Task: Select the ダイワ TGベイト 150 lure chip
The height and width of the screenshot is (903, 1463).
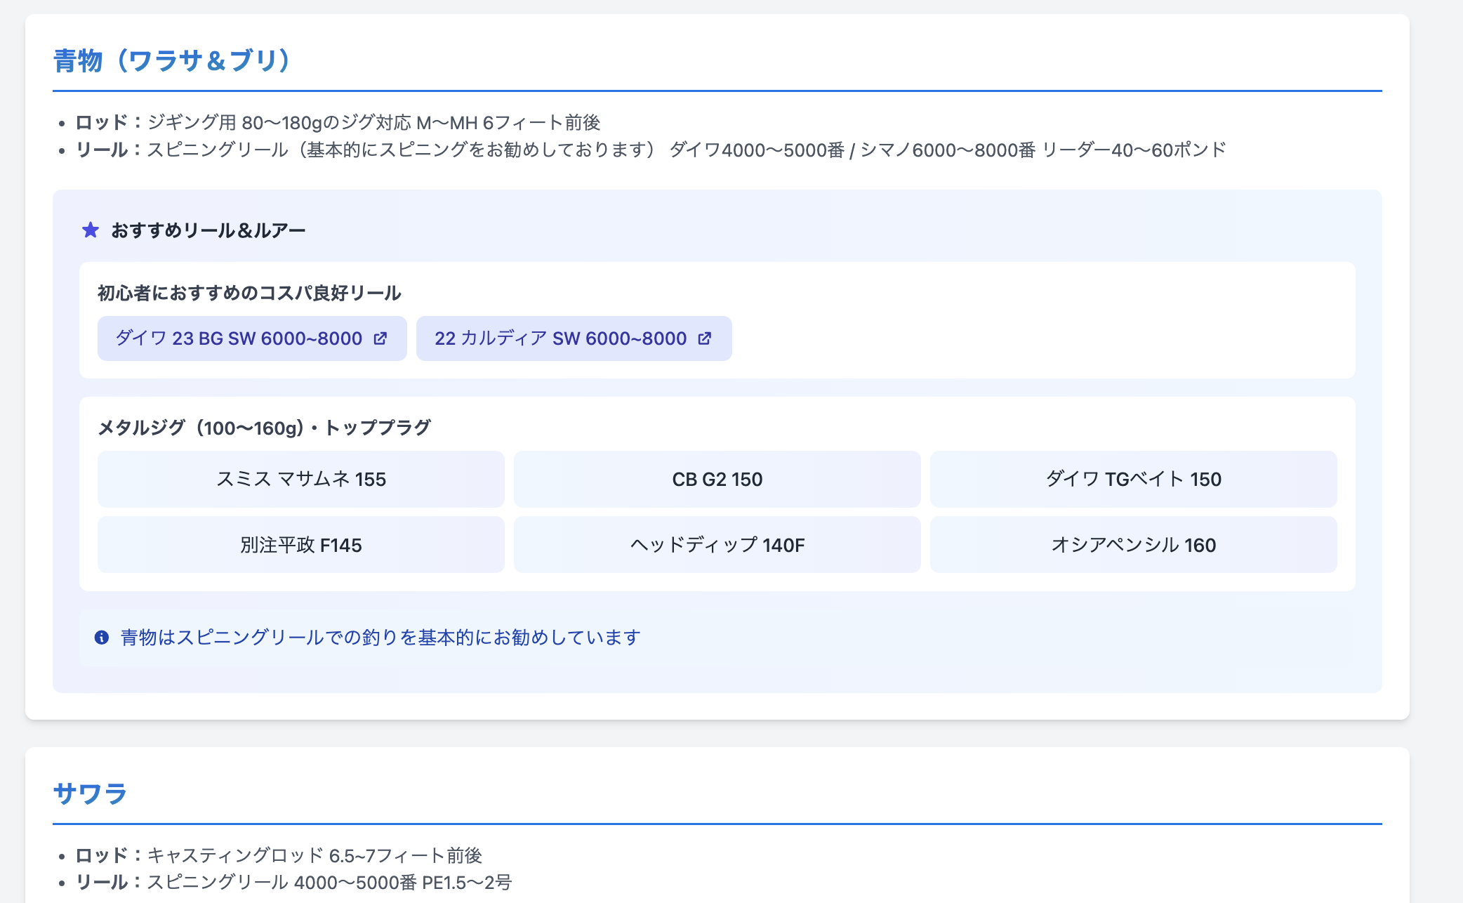Action: 1133,479
